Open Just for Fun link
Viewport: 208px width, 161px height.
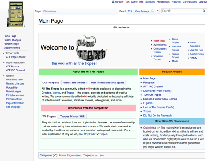coord(196,50)
